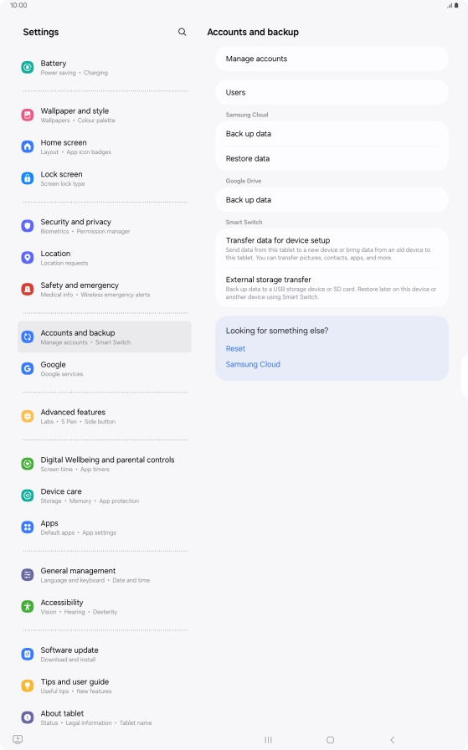468x750 pixels.
Task: Tap the Security and privacy shield icon
Action: tap(28, 226)
